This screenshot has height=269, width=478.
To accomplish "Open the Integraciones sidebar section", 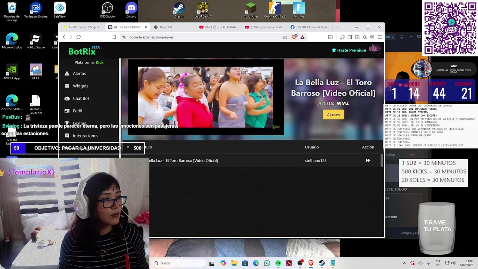I will point(85,136).
